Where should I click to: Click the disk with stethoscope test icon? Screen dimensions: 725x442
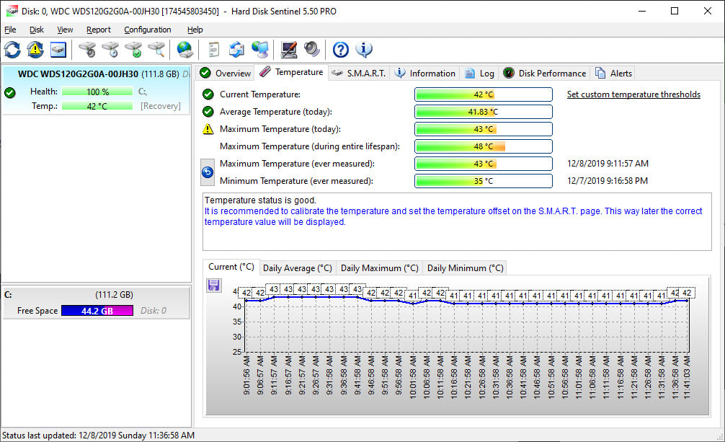click(87, 50)
